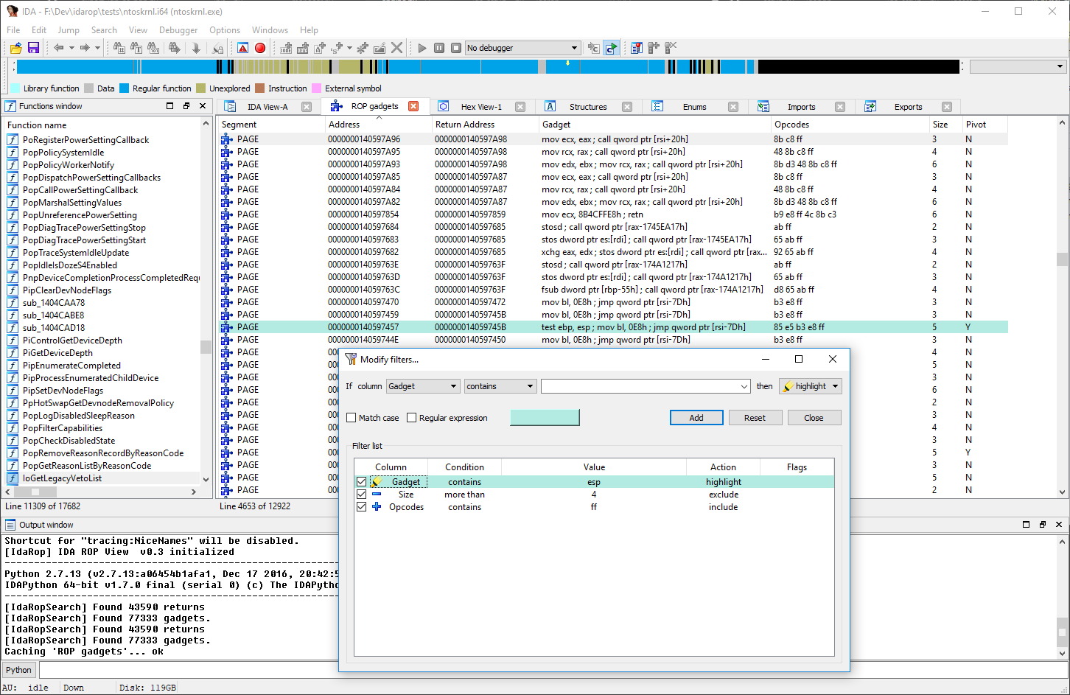Open the column dropdown showing Gadget
Viewport: 1070px width, 695px height.
tap(423, 386)
